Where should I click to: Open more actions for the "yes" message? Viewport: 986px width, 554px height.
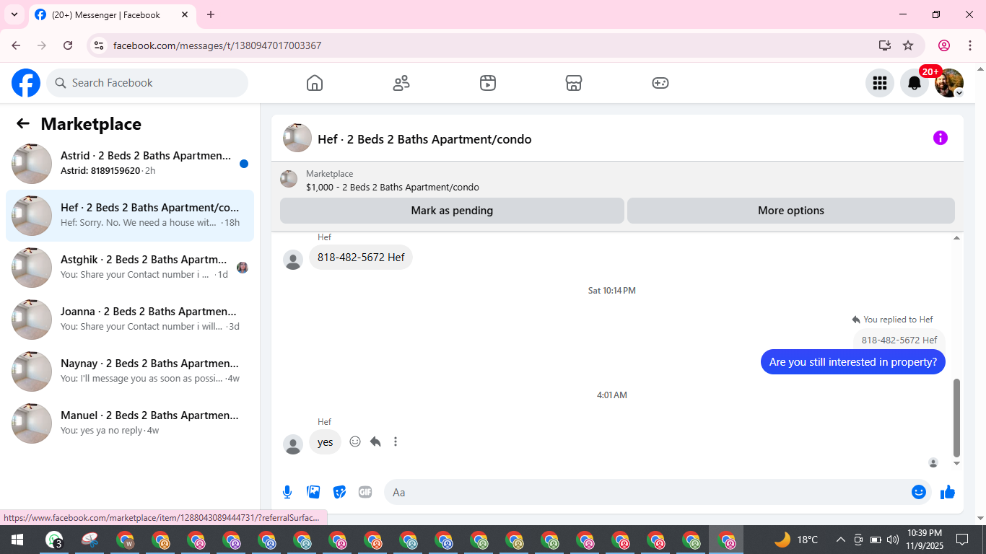point(396,441)
